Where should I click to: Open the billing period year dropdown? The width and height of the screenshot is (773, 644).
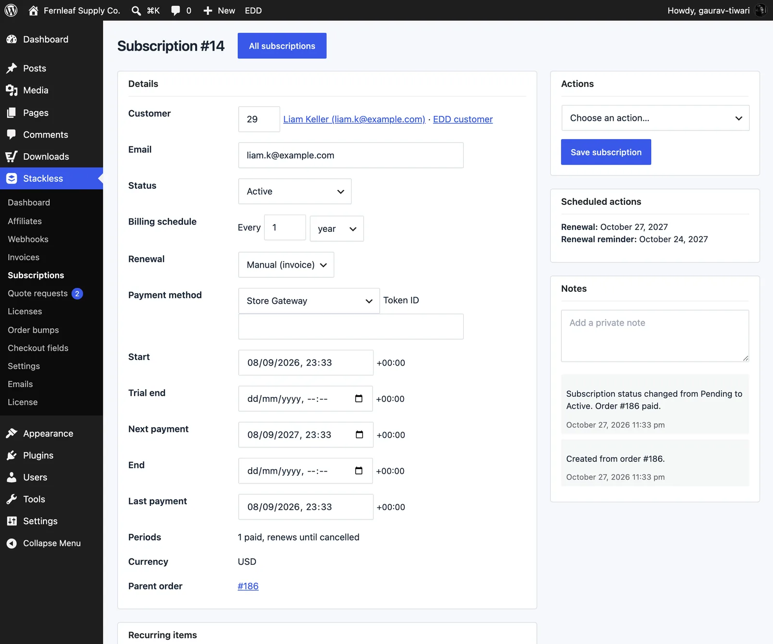(x=337, y=229)
